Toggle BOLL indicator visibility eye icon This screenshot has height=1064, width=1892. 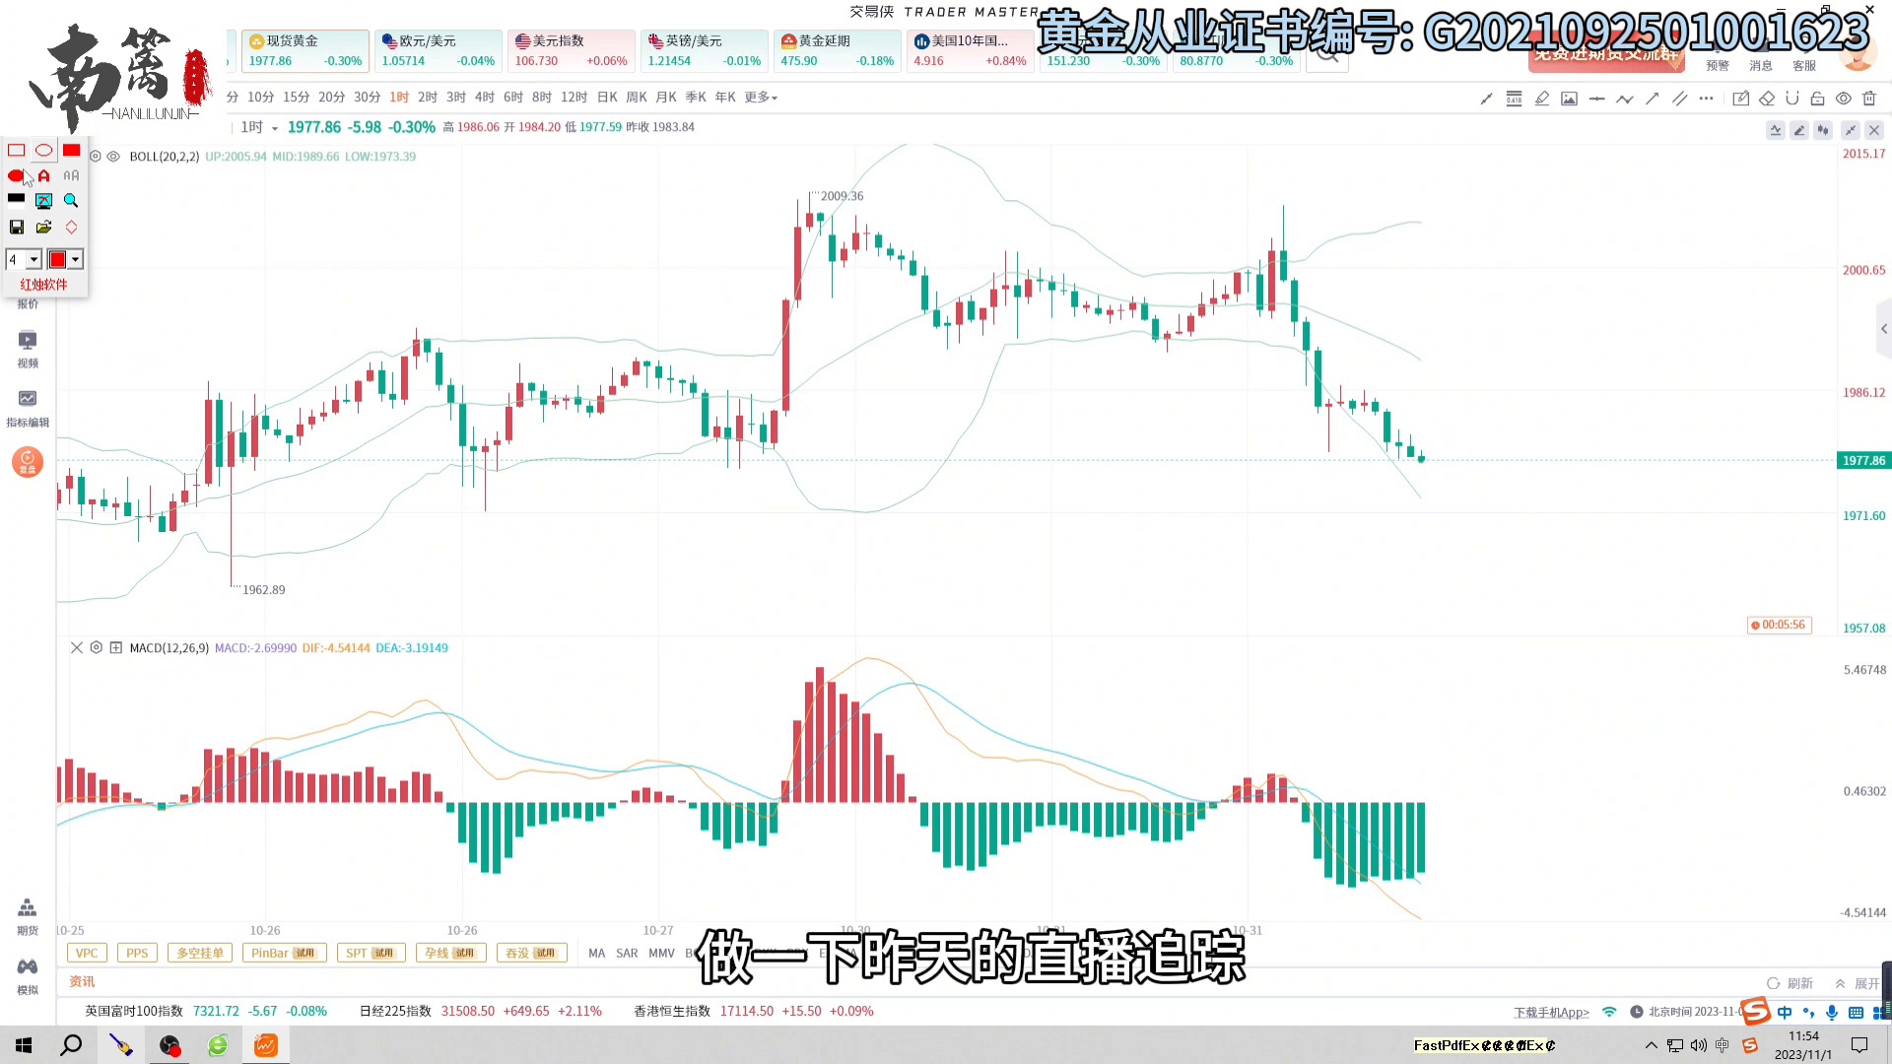click(x=113, y=157)
